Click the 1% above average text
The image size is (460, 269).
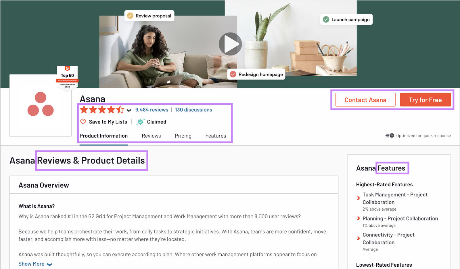click(379, 226)
